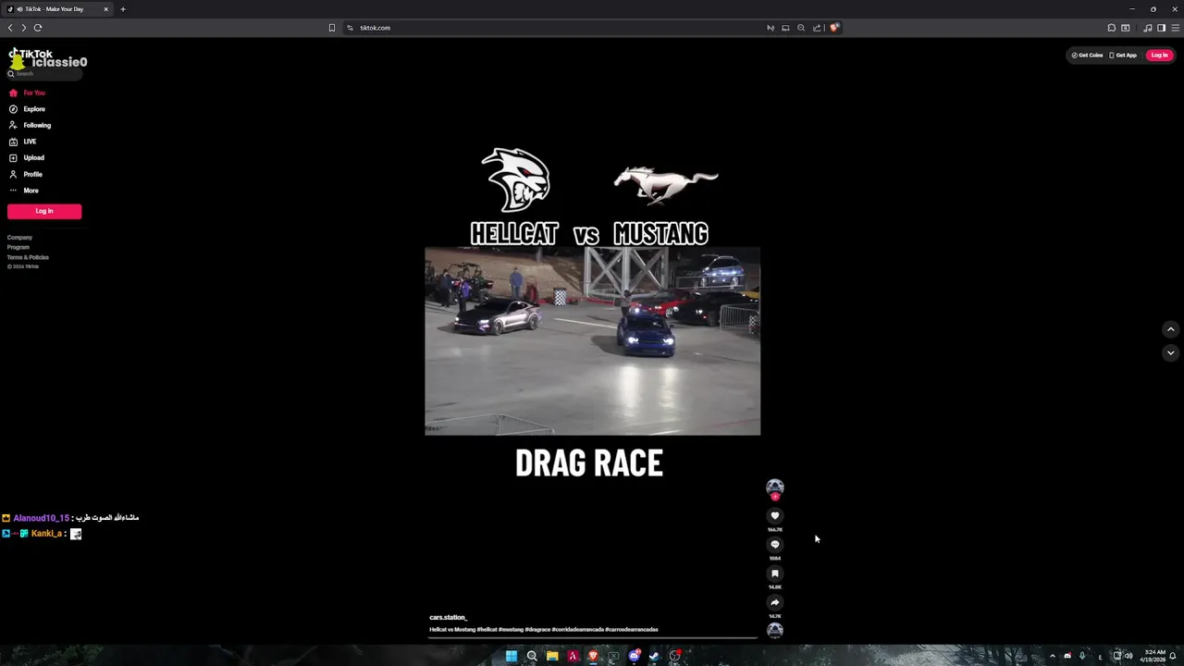Click Get Coins at top right

(x=1087, y=55)
